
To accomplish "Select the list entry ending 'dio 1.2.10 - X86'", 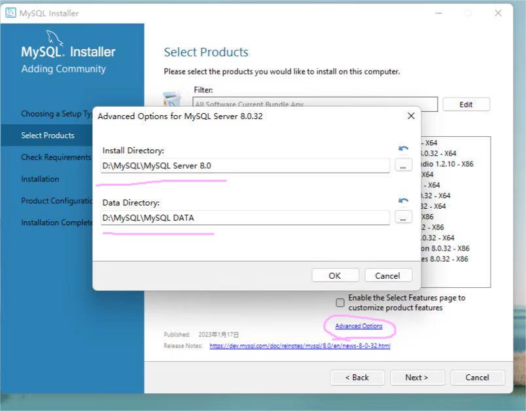I will click(447, 164).
